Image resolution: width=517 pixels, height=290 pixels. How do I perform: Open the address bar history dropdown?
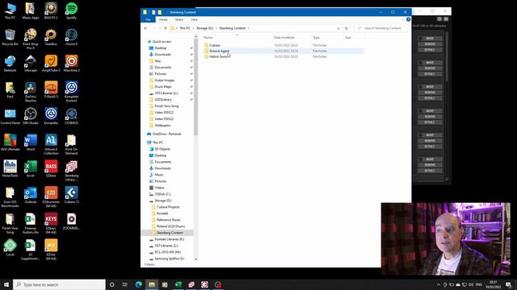(x=338, y=28)
